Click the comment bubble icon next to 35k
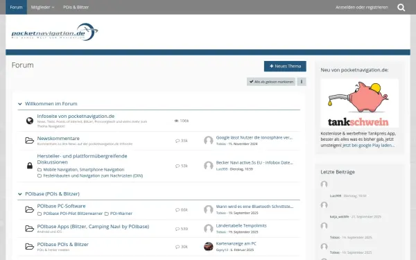 [x=177, y=141]
